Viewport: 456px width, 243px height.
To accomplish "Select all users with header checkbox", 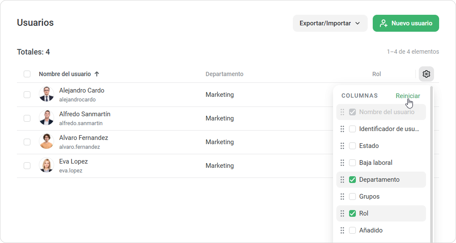I will pos(27,74).
